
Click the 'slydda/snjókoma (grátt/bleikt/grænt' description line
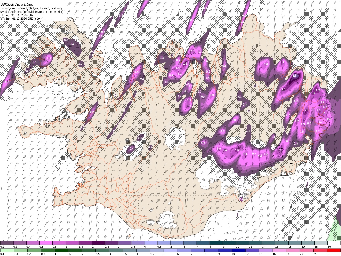point(32,12)
